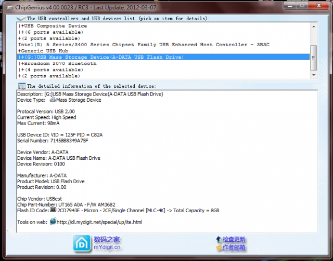The image size is (333, 261).
Task: Click the USB devices list header icon
Action: [x=21, y=19]
